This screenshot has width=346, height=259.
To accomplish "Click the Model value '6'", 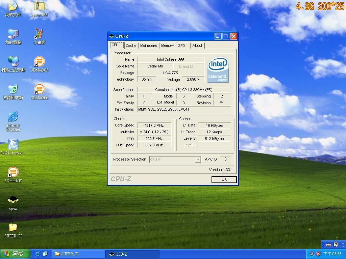I will (183, 96).
